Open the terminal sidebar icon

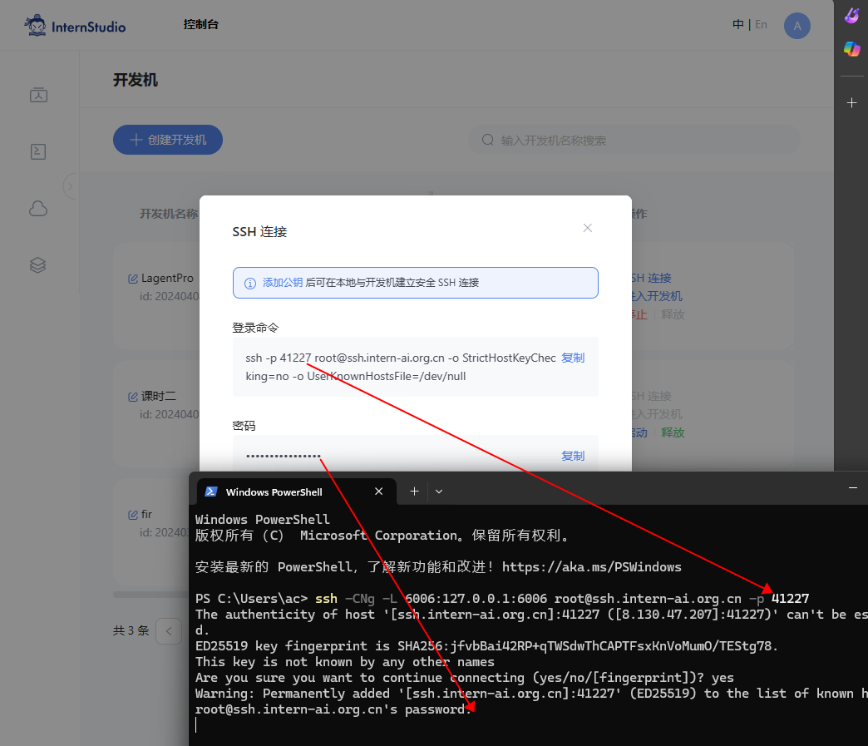(x=38, y=151)
